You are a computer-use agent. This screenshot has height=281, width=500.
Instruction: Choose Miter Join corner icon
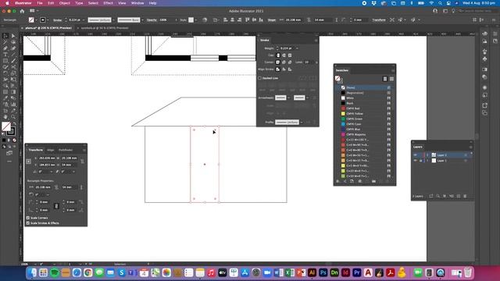coord(278,62)
